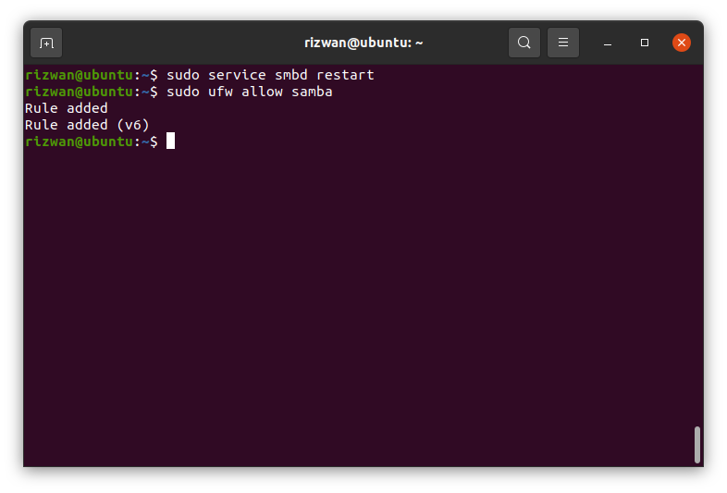This screenshot has height=493, width=727.
Task: Click the word samba in second command
Action: 312,92
